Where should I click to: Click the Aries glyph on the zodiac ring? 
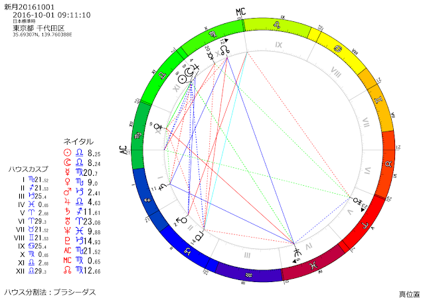pos(366,224)
